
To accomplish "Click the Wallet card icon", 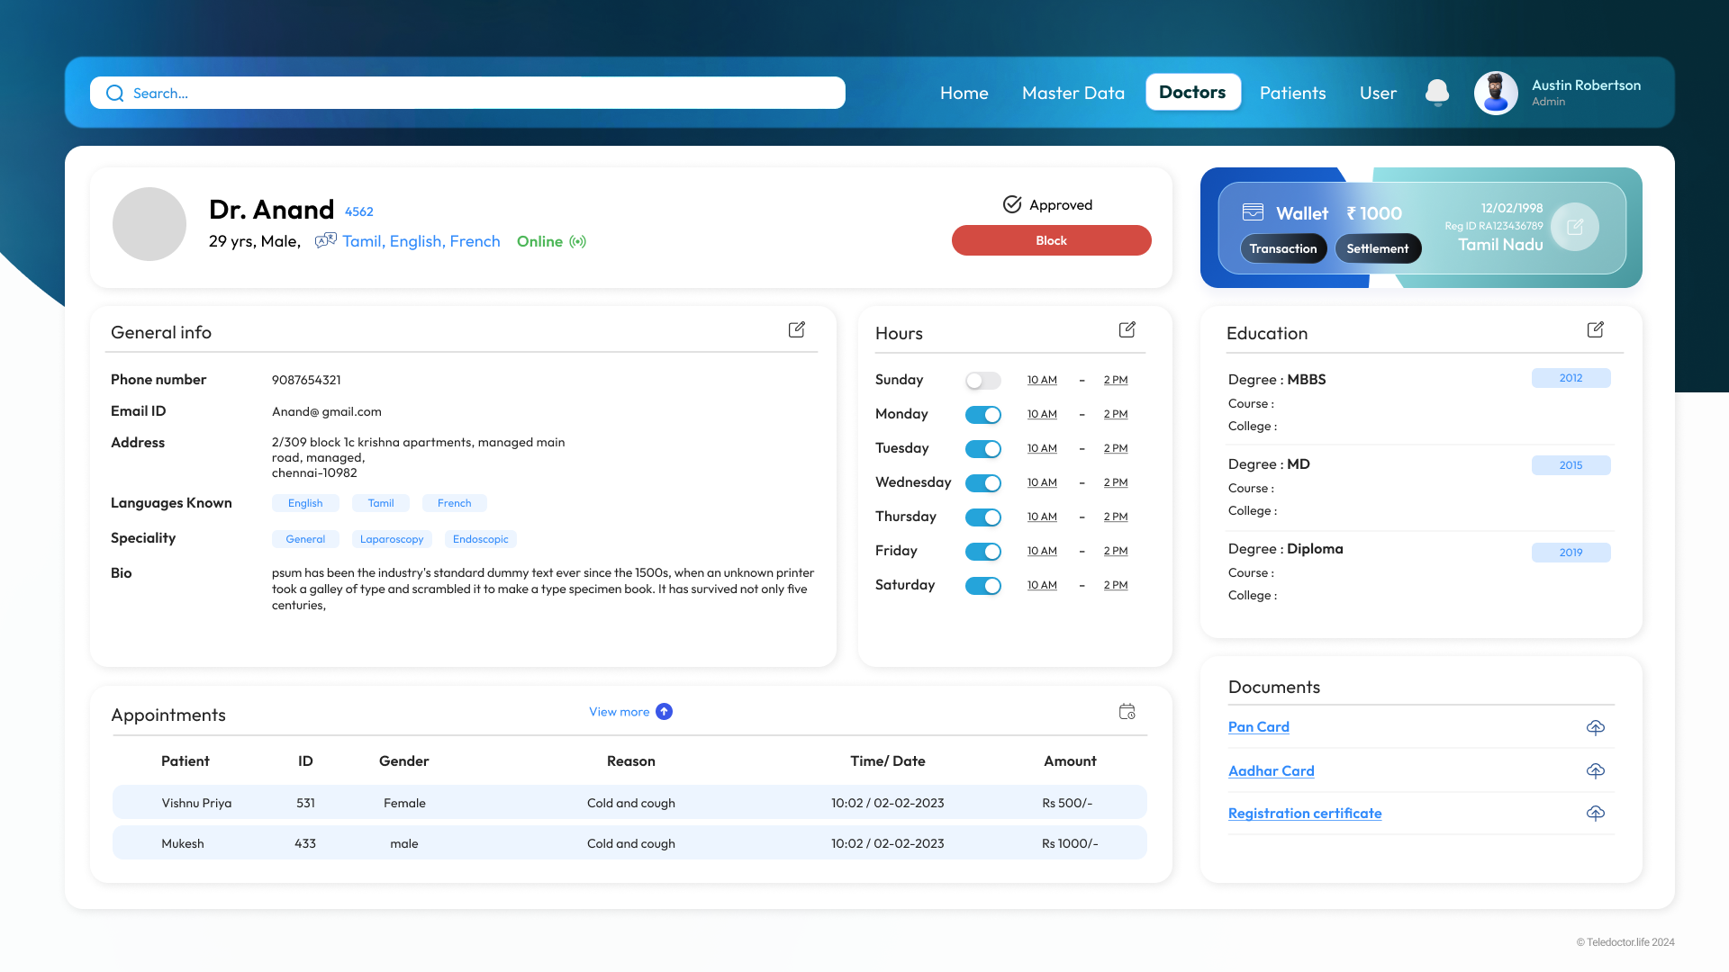I will [x=1253, y=212].
